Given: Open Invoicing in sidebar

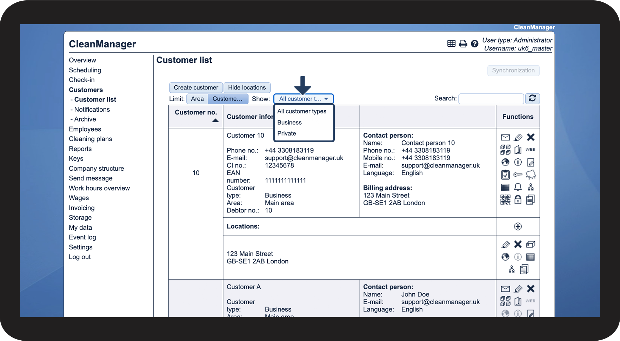Looking at the screenshot, I should [82, 208].
